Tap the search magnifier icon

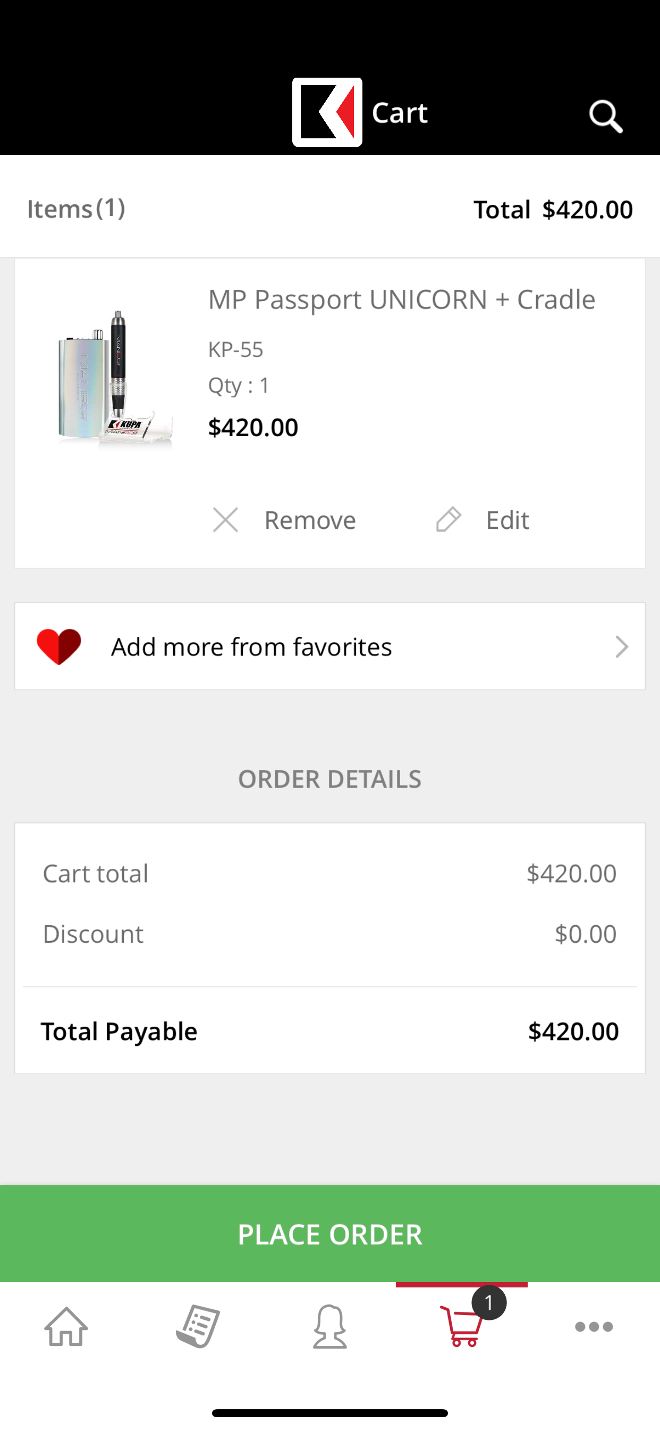605,116
